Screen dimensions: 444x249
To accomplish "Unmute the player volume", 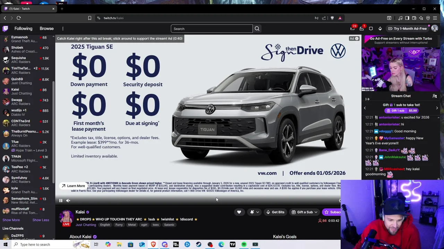I will [68, 201].
